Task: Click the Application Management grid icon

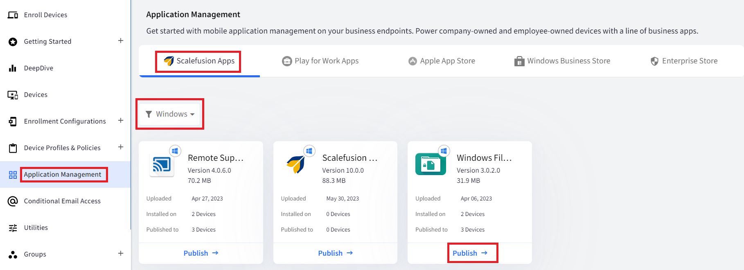Action: 13,175
